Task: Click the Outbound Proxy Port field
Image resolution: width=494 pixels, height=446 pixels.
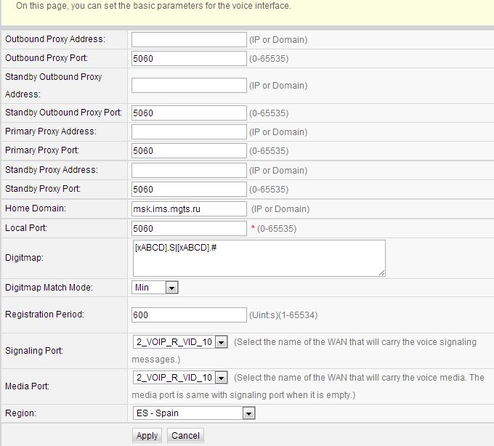Action: coord(189,58)
